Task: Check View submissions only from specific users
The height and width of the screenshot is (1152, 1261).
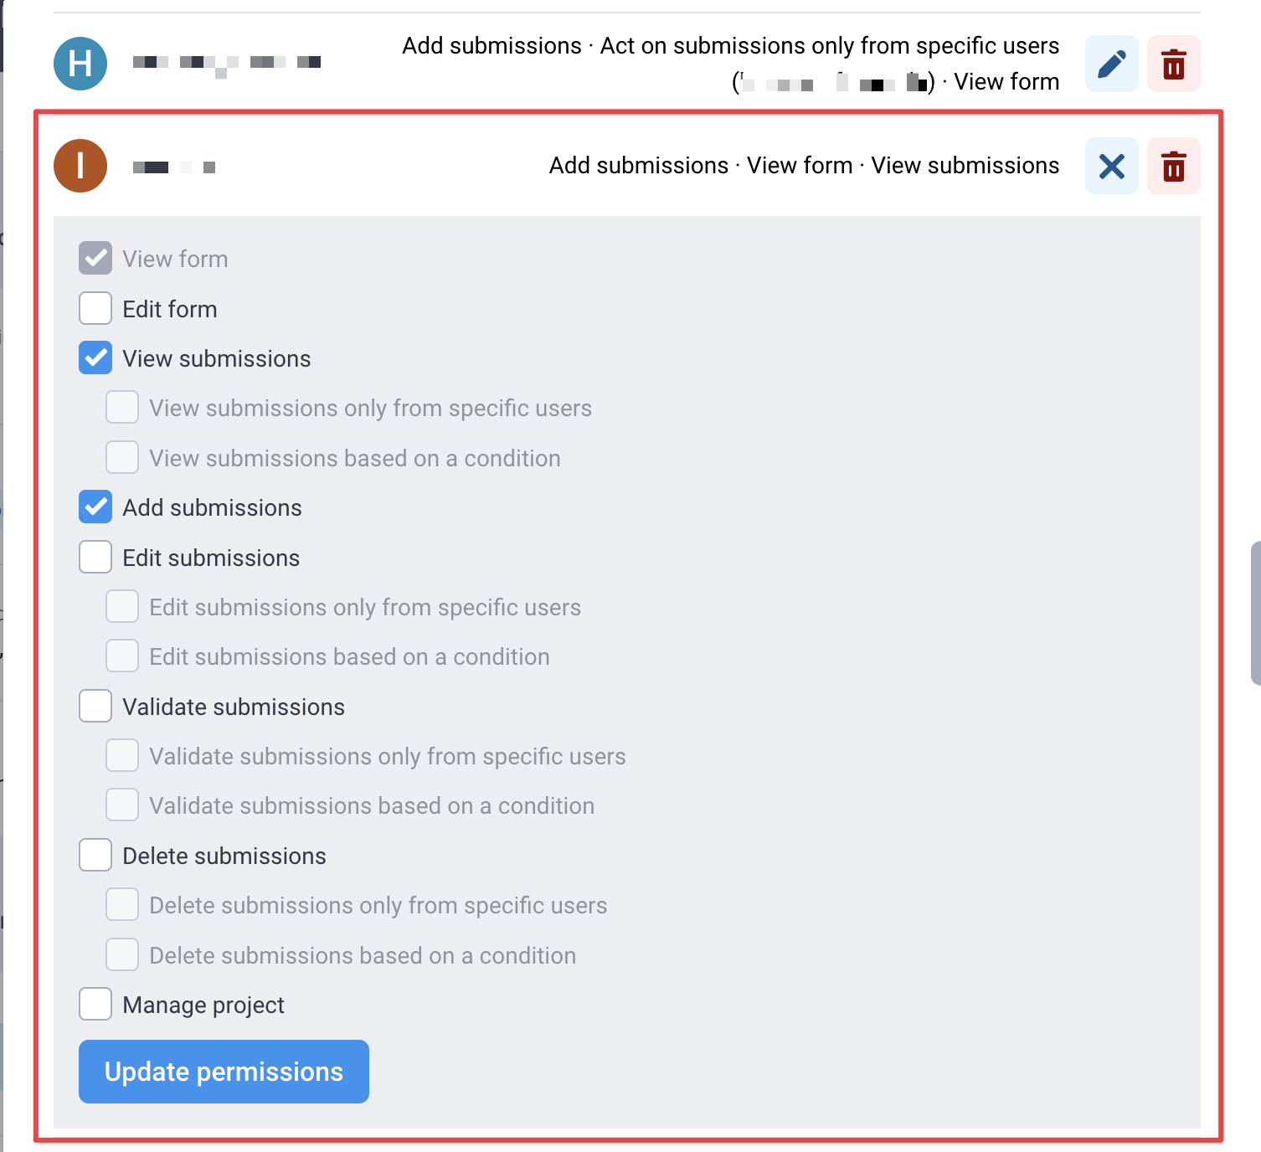Action: (122, 407)
